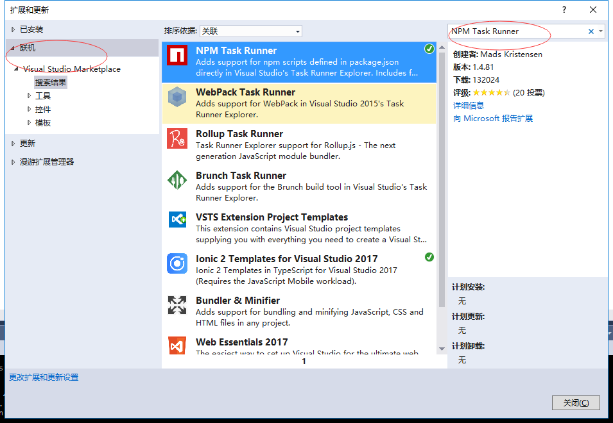Expand the 模板 category
This screenshot has height=423, width=613.
(29, 122)
